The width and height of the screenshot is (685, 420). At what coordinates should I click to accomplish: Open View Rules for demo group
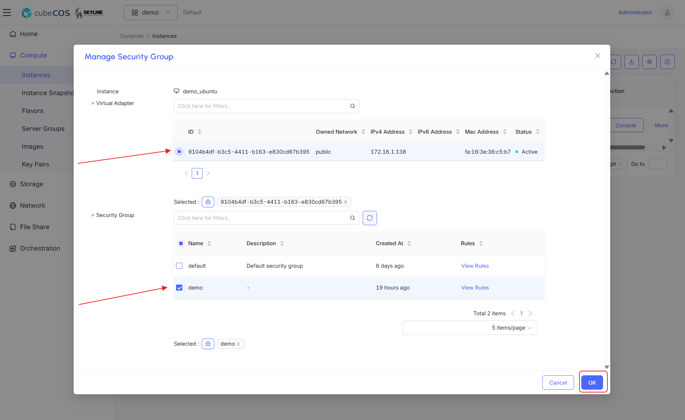tap(475, 288)
